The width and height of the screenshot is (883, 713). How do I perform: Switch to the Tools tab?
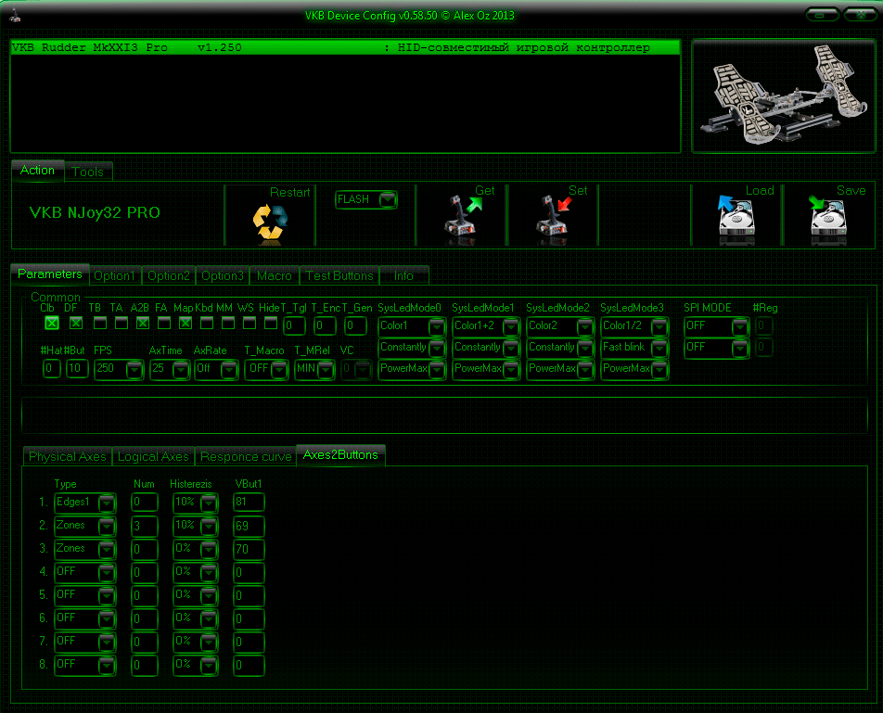(88, 172)
